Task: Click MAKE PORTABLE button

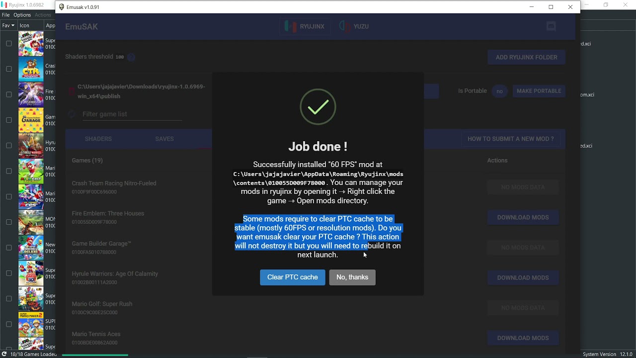Action: 539,91
